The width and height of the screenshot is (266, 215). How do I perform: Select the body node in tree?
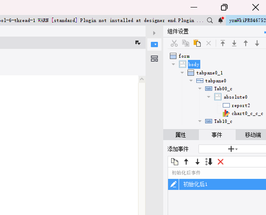(194, 64)
